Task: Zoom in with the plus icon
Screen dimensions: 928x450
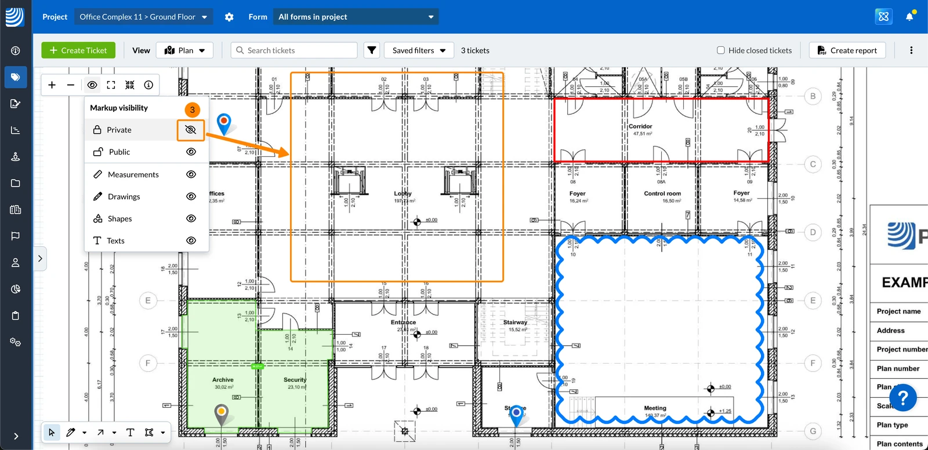Action: (52, 85)
